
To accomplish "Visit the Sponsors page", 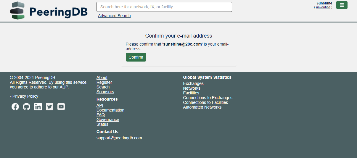I will [105, 92].
